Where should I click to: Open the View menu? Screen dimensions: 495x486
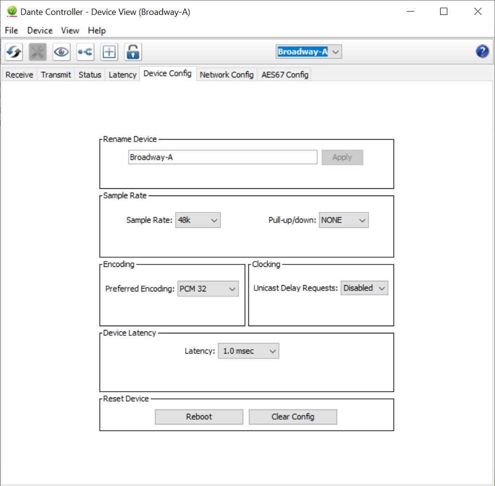tap(70, 31)
